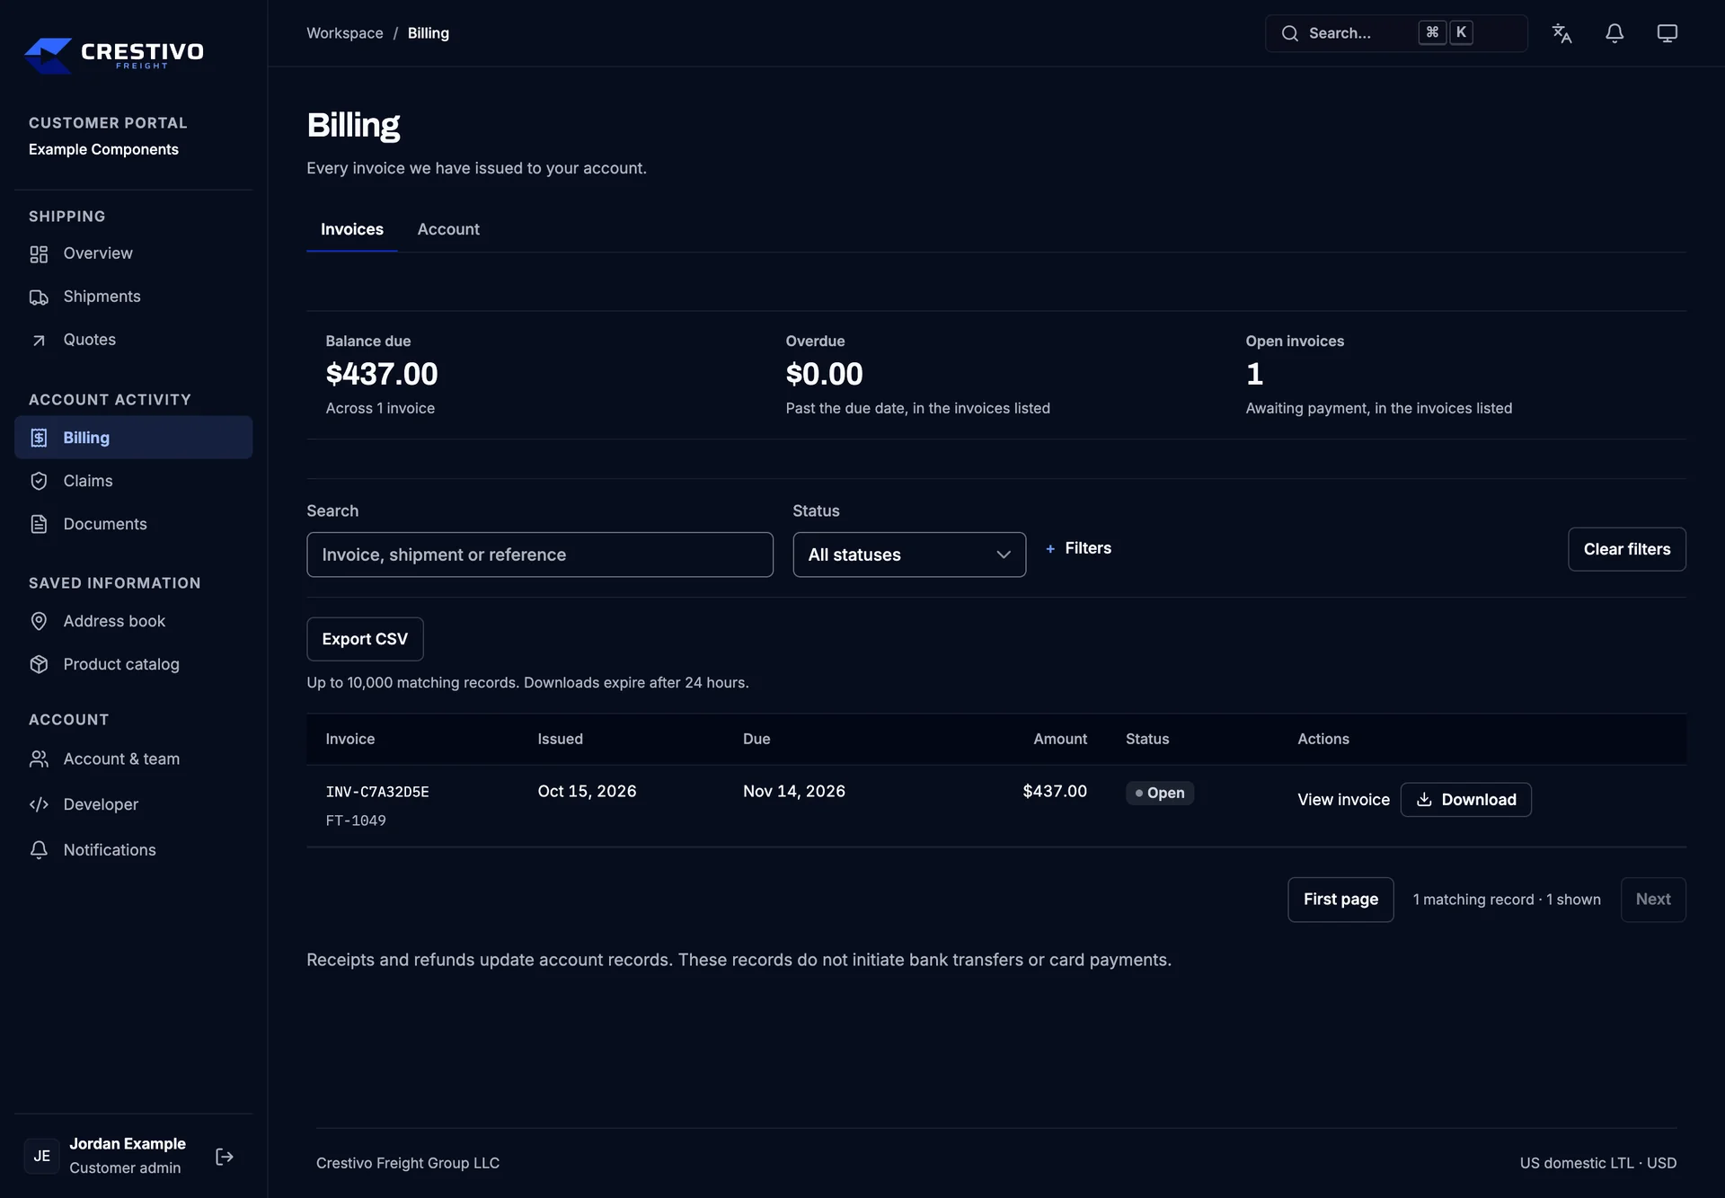Click the Workspace breadcrumb link
Screen dimensions: 1725x1198
345,33
